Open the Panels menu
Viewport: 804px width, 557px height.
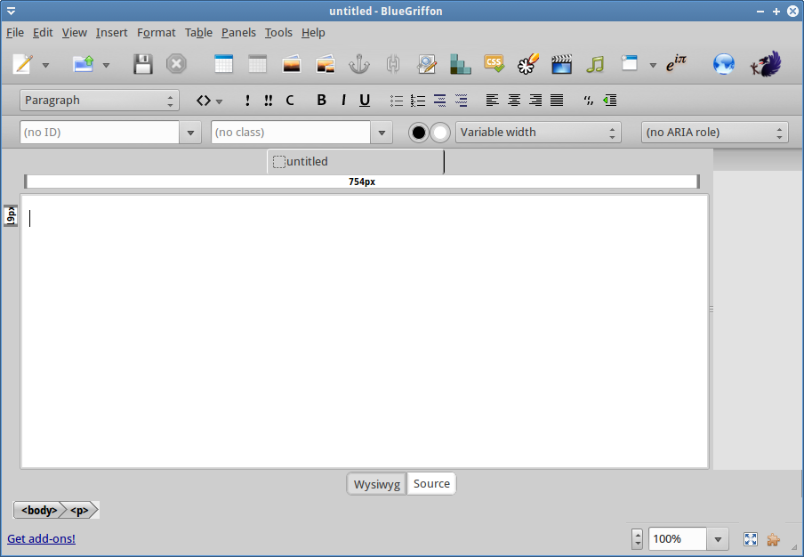coord(238,33)
